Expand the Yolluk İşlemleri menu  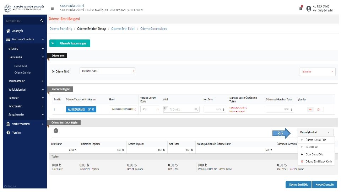coord(26,90)
